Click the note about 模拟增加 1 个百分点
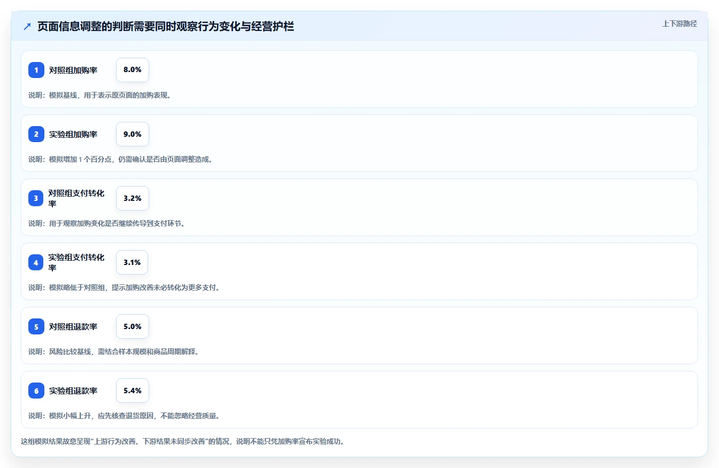Screen dimensions: 719x468 click(x=120, y=159)
